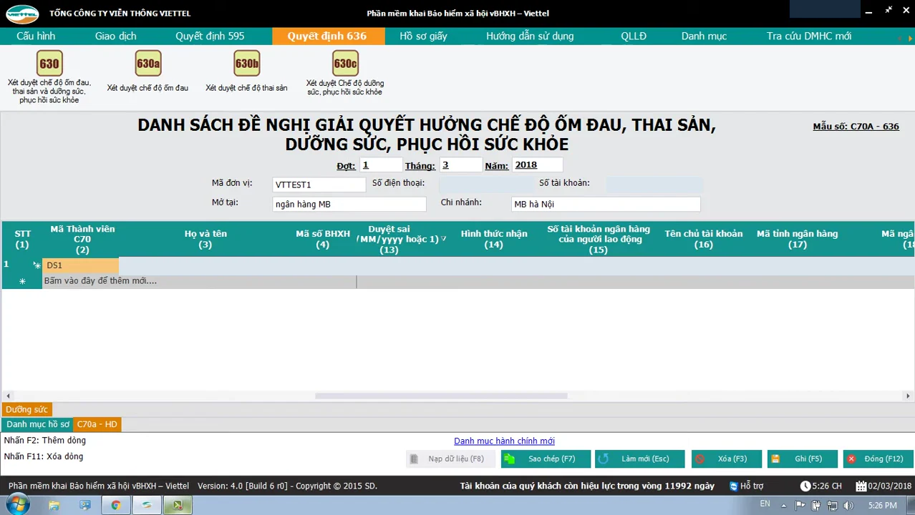Show hidden system tray icons
The image size is (915, 515).
(785, 506)
